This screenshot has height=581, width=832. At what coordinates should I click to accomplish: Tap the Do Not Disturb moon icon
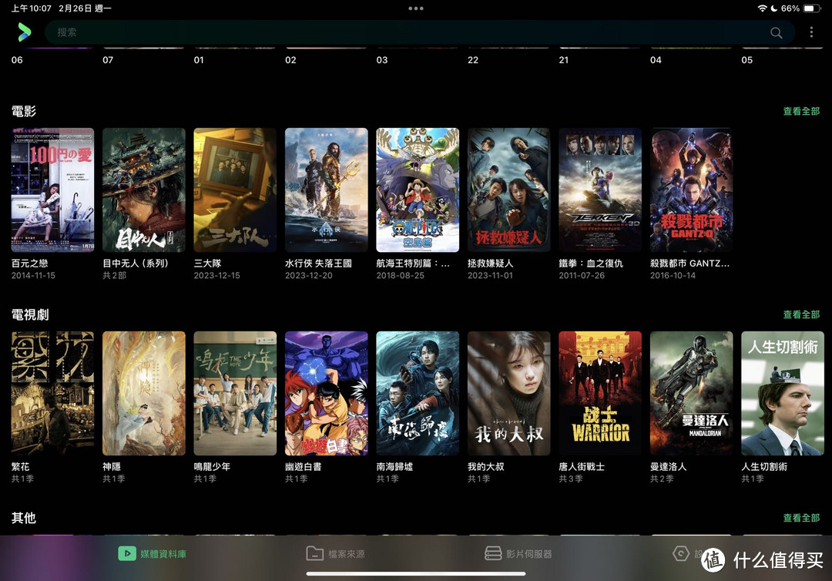point(773,8)
